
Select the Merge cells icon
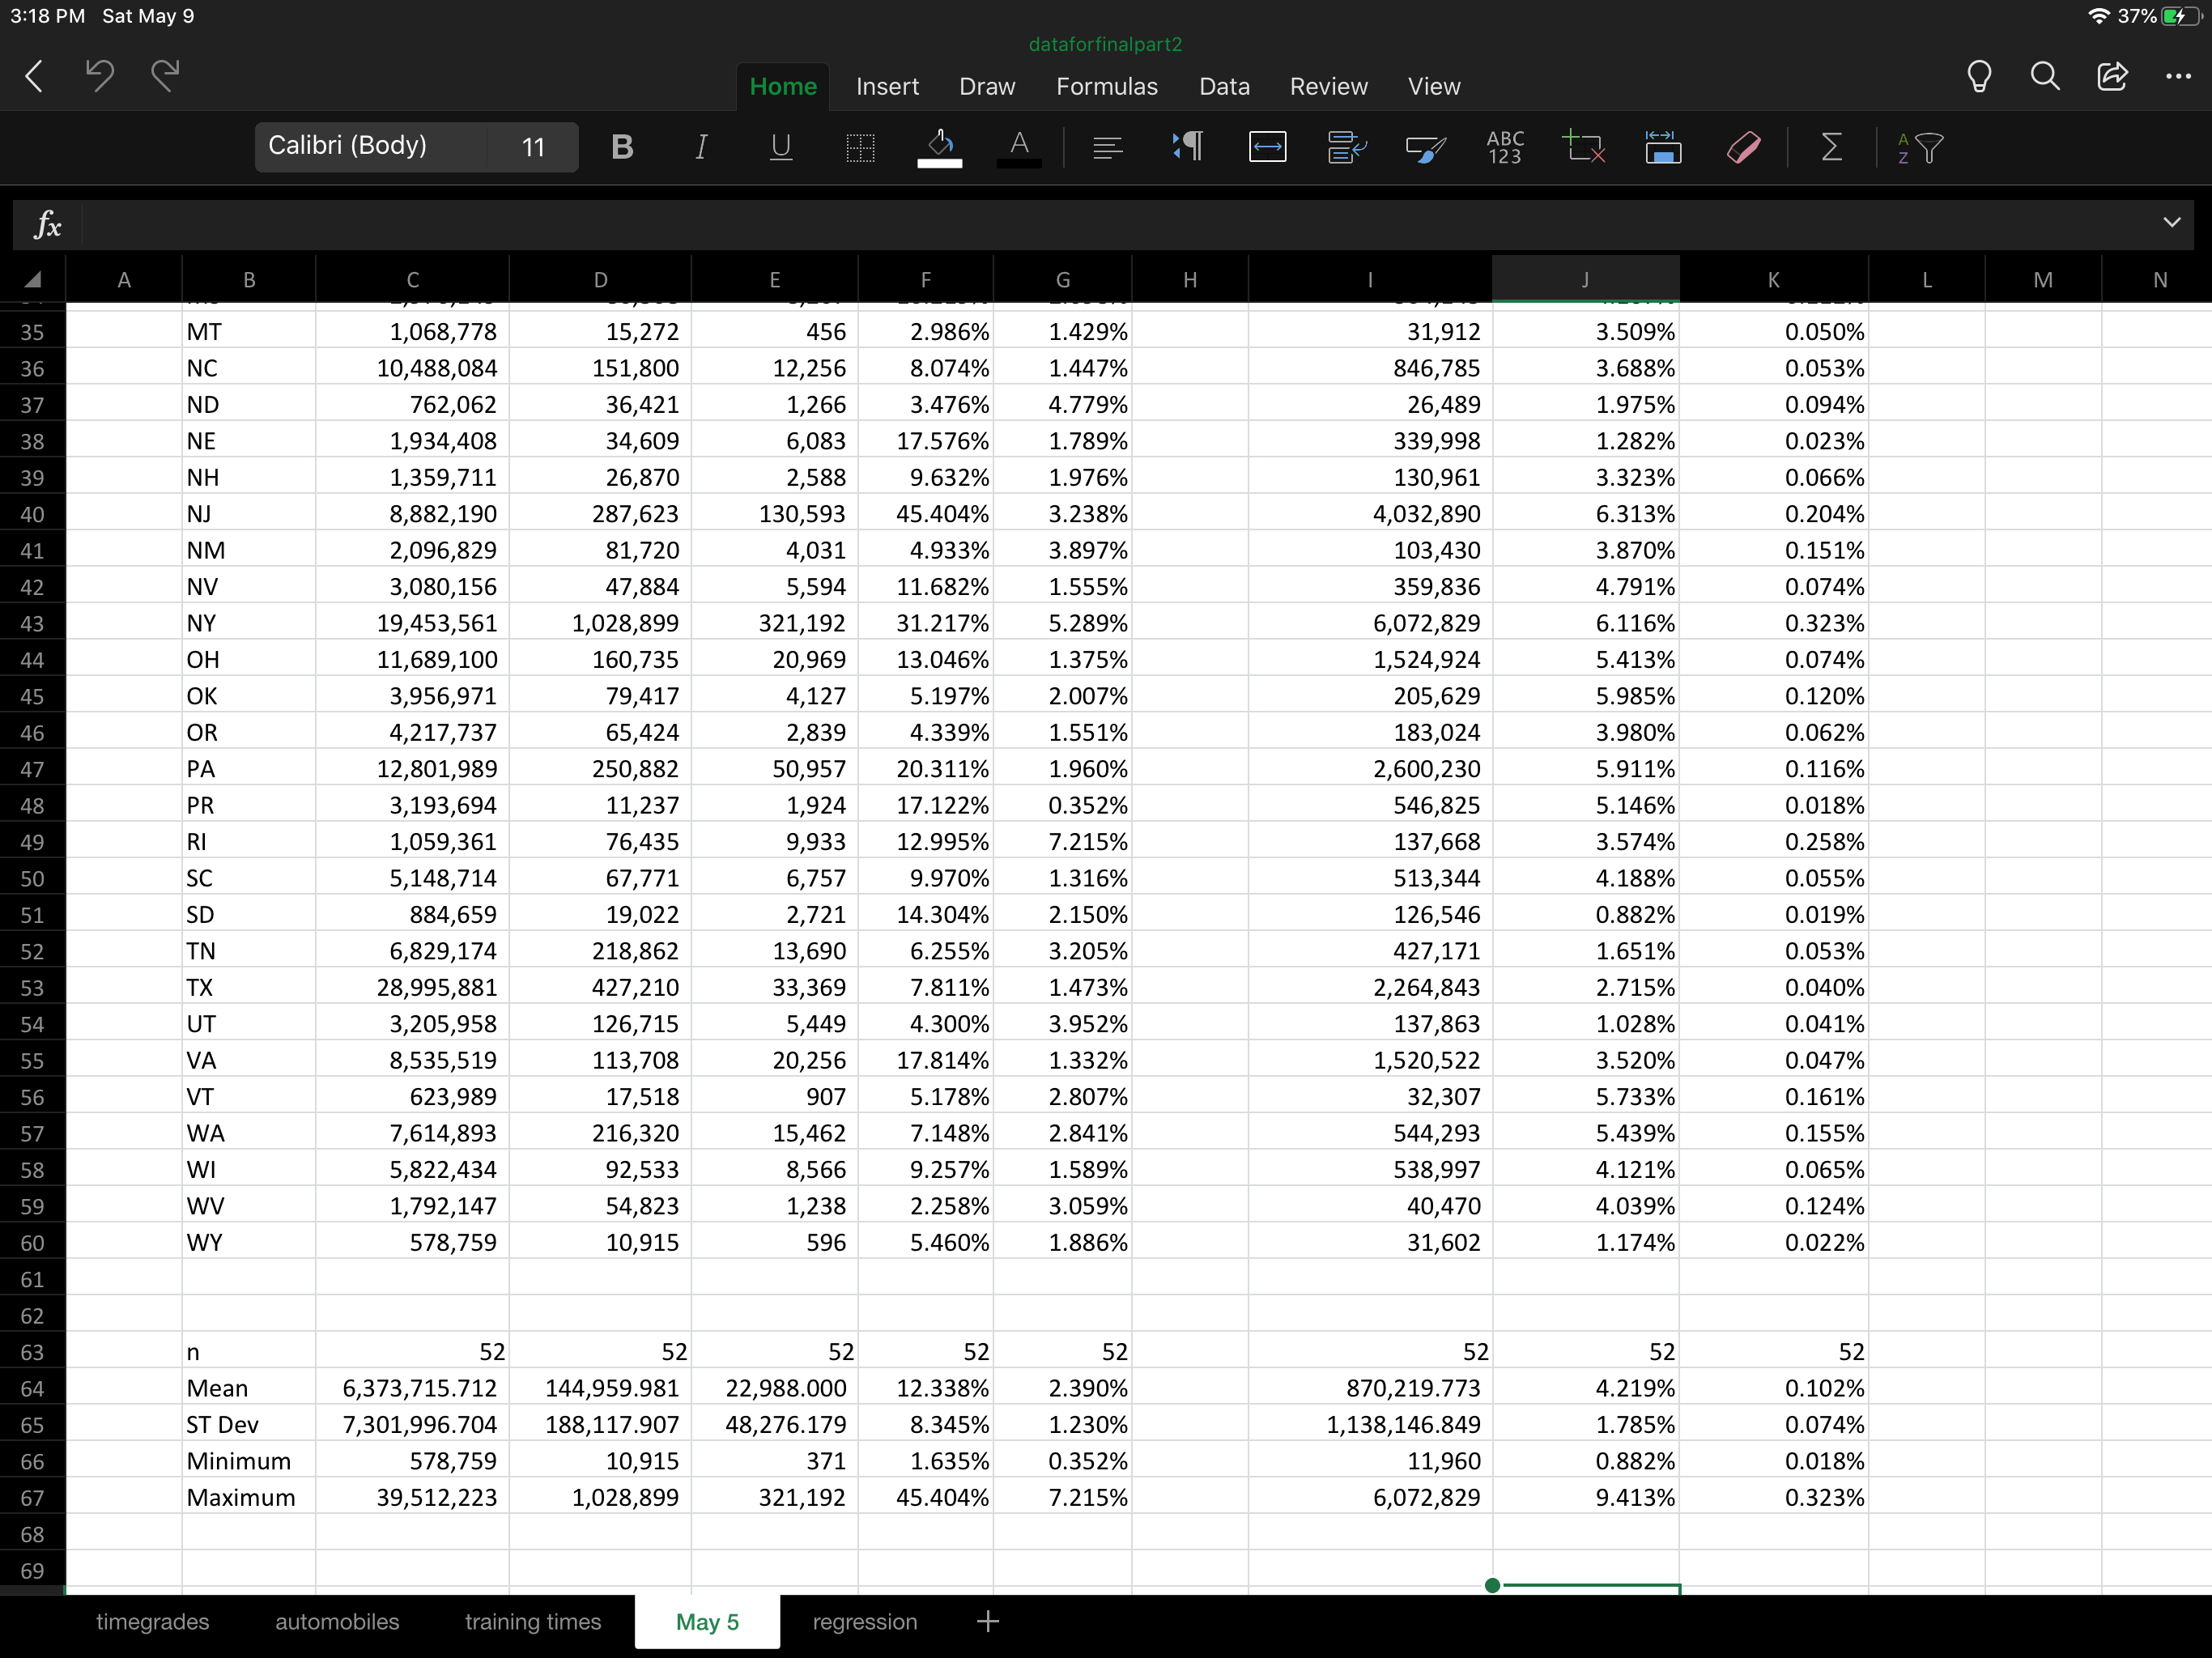click(1267, 148)
